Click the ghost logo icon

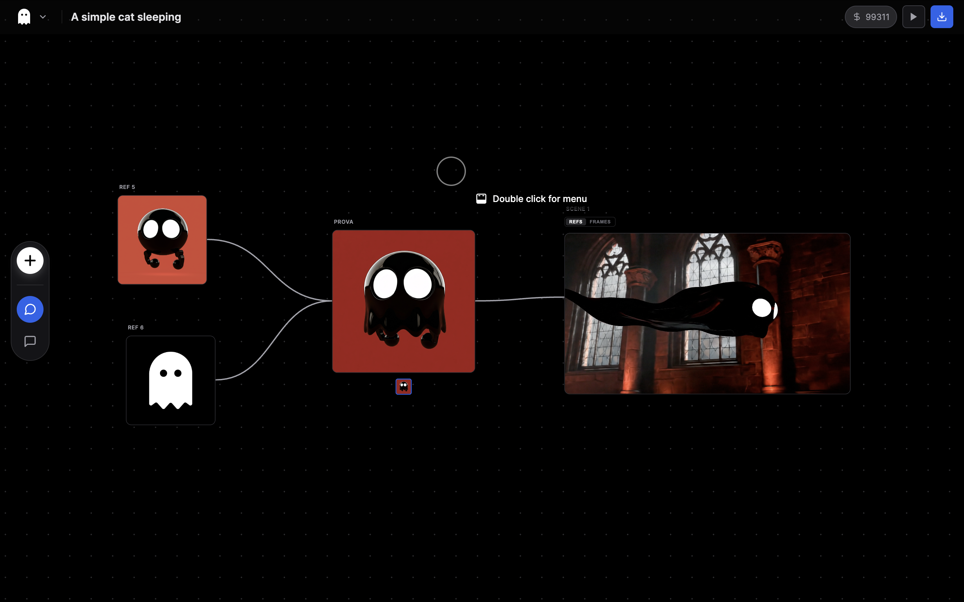[x=24, y=17]
